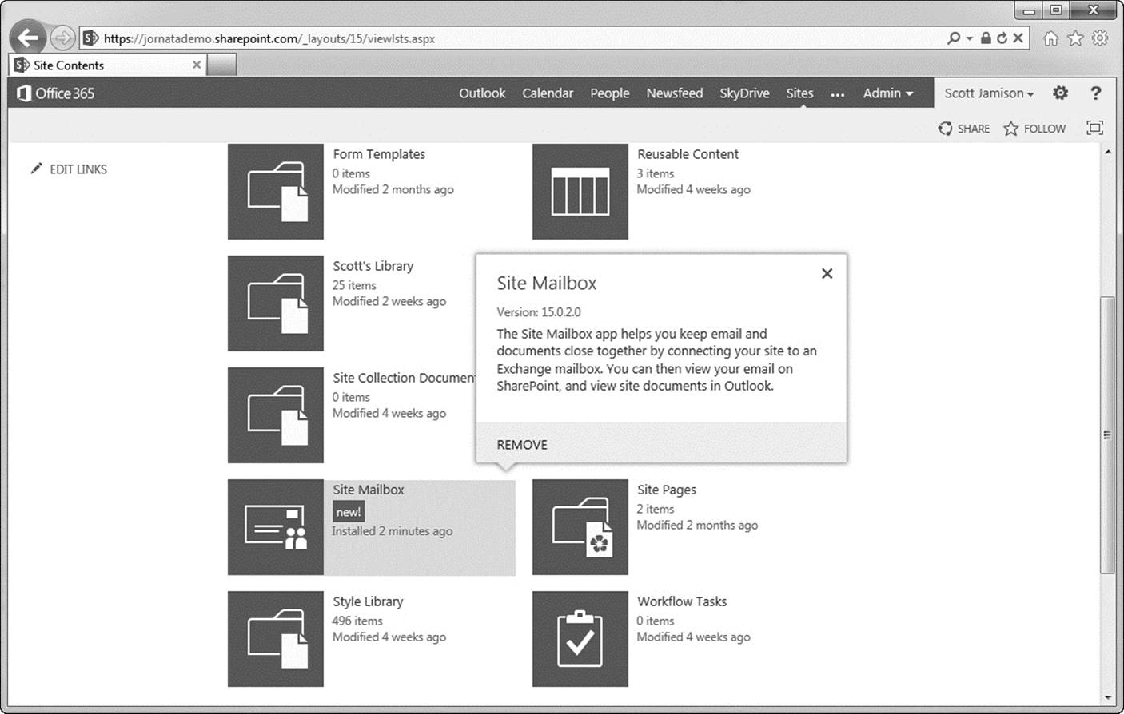
Task: Open Calendar from the navigation bar
Action: [548, 93]
